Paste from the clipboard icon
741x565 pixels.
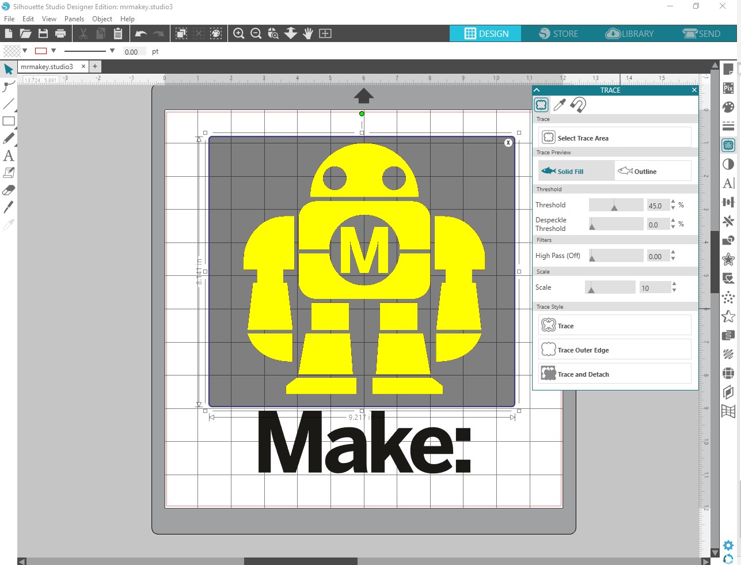pyautogui.click(x=118, y=33)
